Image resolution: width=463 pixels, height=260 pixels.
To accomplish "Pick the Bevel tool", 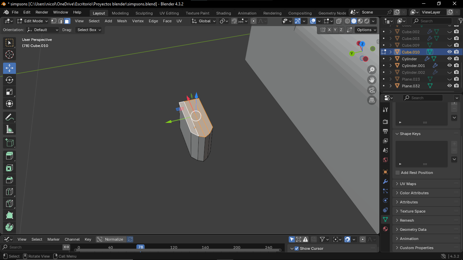I will pos(9,180).
